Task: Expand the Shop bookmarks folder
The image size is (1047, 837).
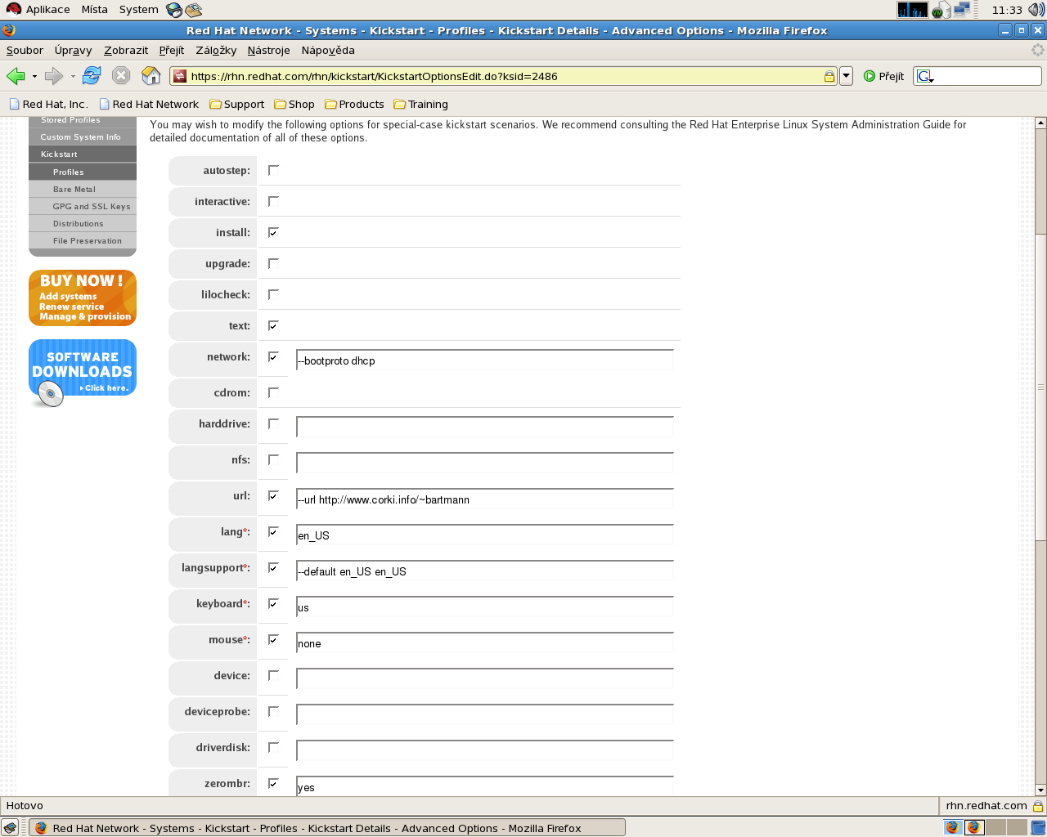Action: click(294, 105)
